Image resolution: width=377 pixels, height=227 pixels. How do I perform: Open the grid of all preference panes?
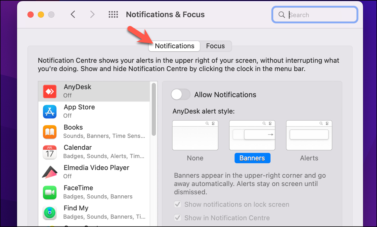(113, 14)
